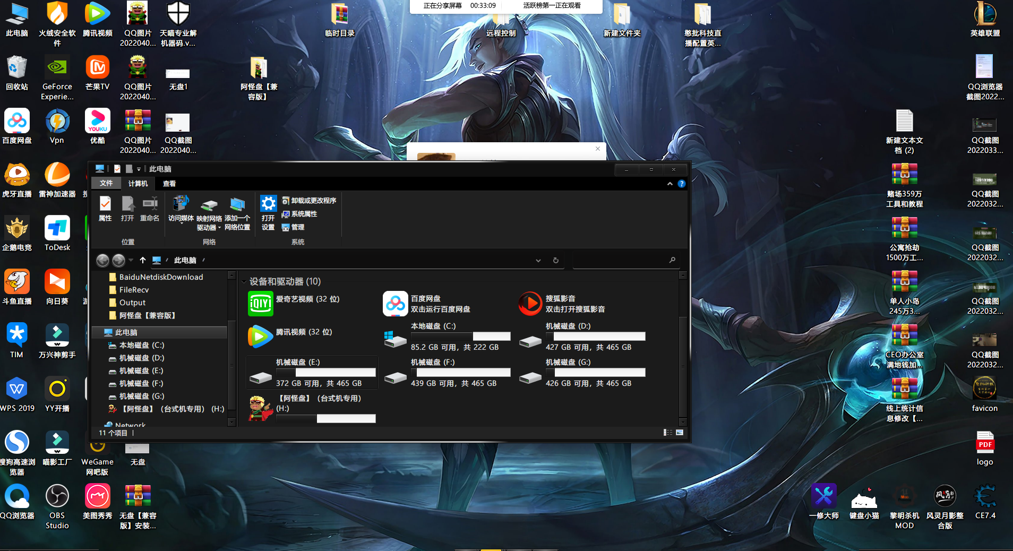Collapse the 设备和驱动器 group header
The image size is (1013, 551).
coord(244,282)
